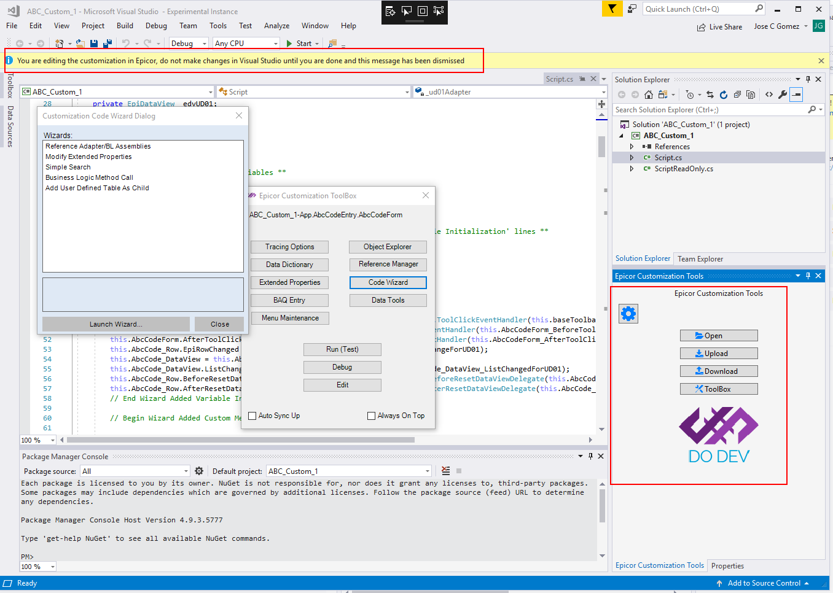Click the Properties wrench icon in Solution Explorer

coord(783,95)
